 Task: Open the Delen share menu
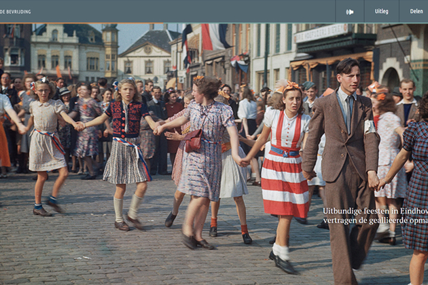click(x=416, y=12)
